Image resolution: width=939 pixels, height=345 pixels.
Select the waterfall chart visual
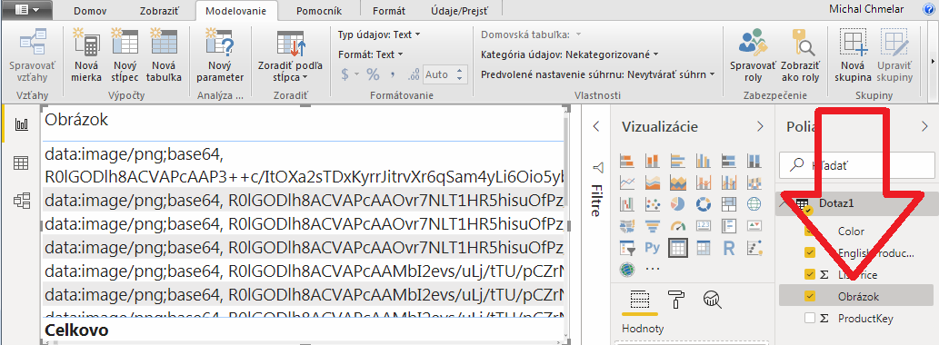(x=627, y=204)
